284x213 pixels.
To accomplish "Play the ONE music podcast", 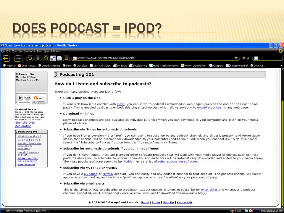I will click(20, 98).
